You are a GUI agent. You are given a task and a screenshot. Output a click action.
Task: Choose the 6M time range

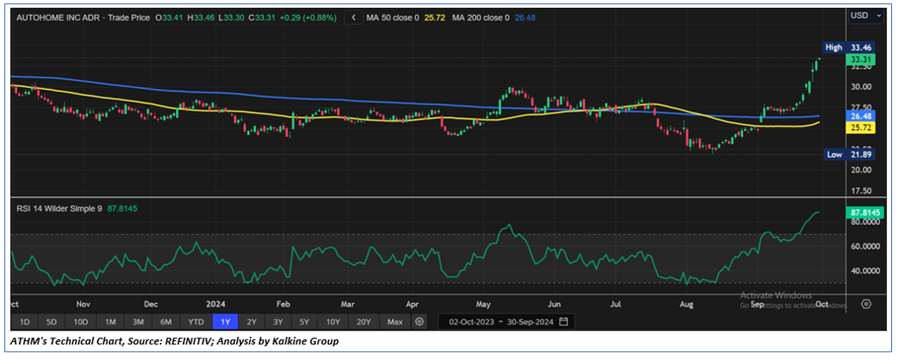[x=166, y=322]
